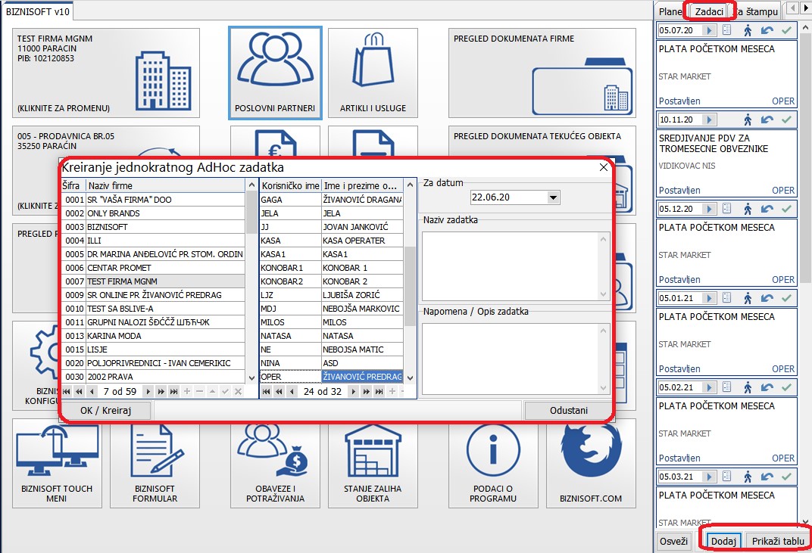Open the Biznisoft Formular tile
Image resolution: width=812 pixels, height=553 pixels.
coord(155,463)
